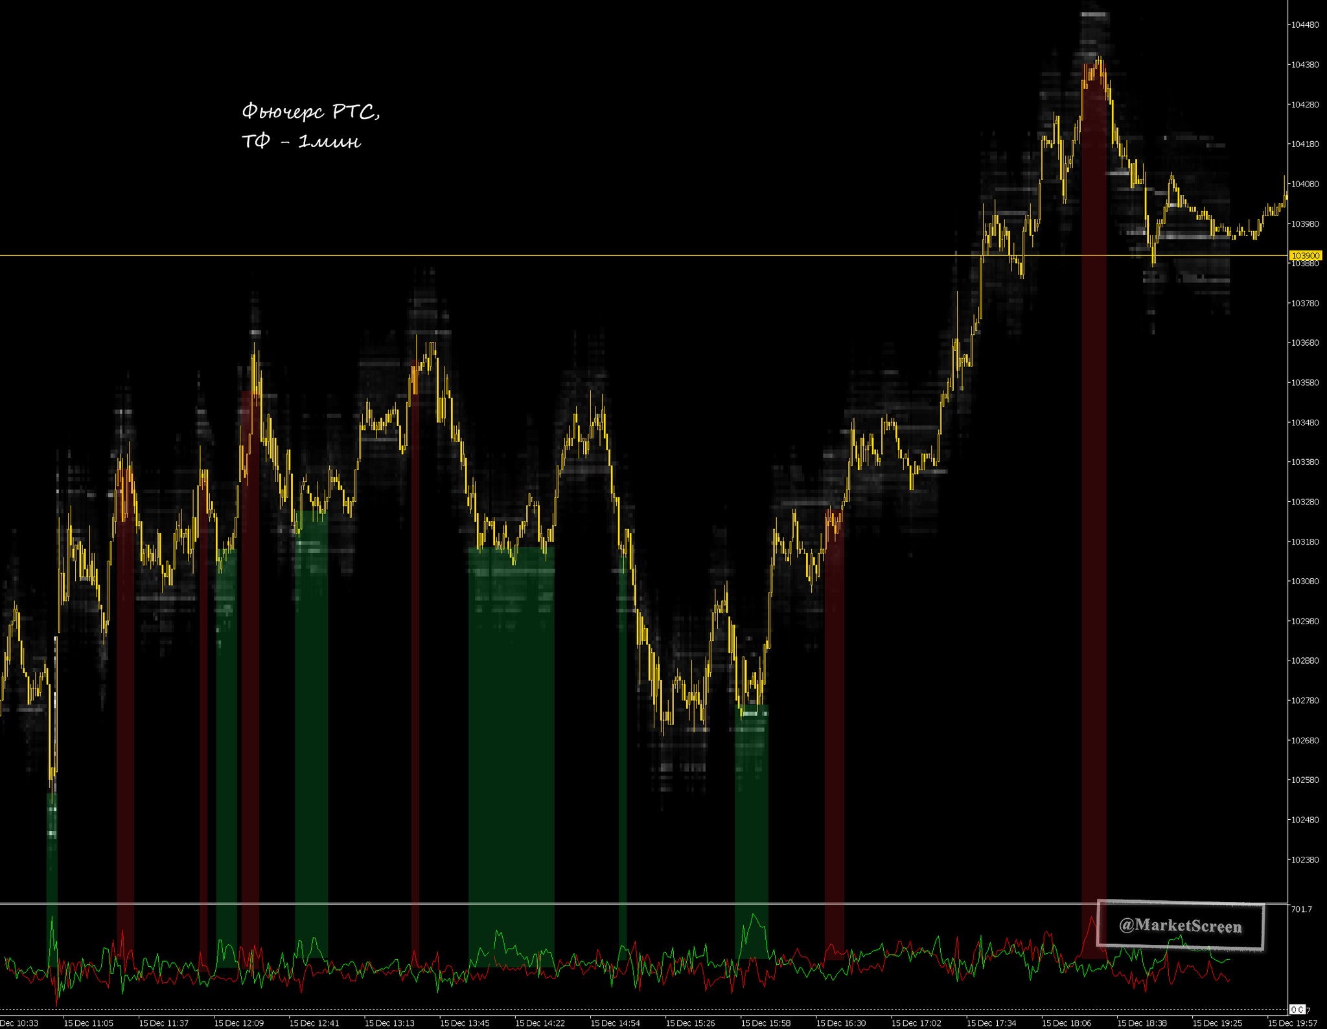Click the 'ТФ – 1мин' timeframe annotation

[301, 141]
